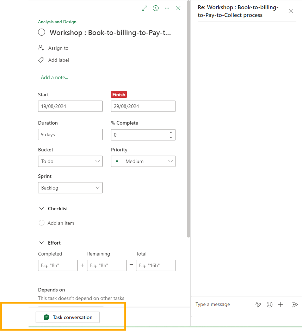
Task: Click the task pane vertical scrollbar
Action: tap(189, 119)
